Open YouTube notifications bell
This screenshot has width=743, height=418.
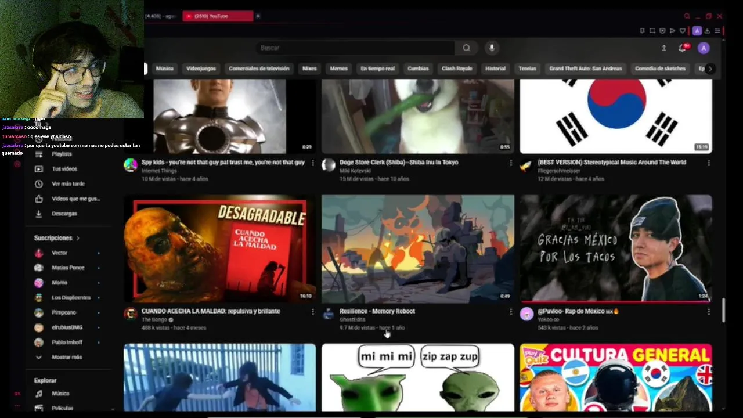click(x=683, y=48)
